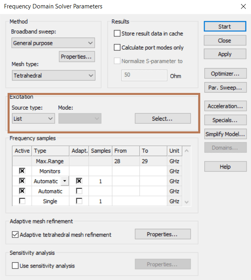Disable Adaptive tetrahedral mesh refinement

pyautogui.click(x=16, y=235)
